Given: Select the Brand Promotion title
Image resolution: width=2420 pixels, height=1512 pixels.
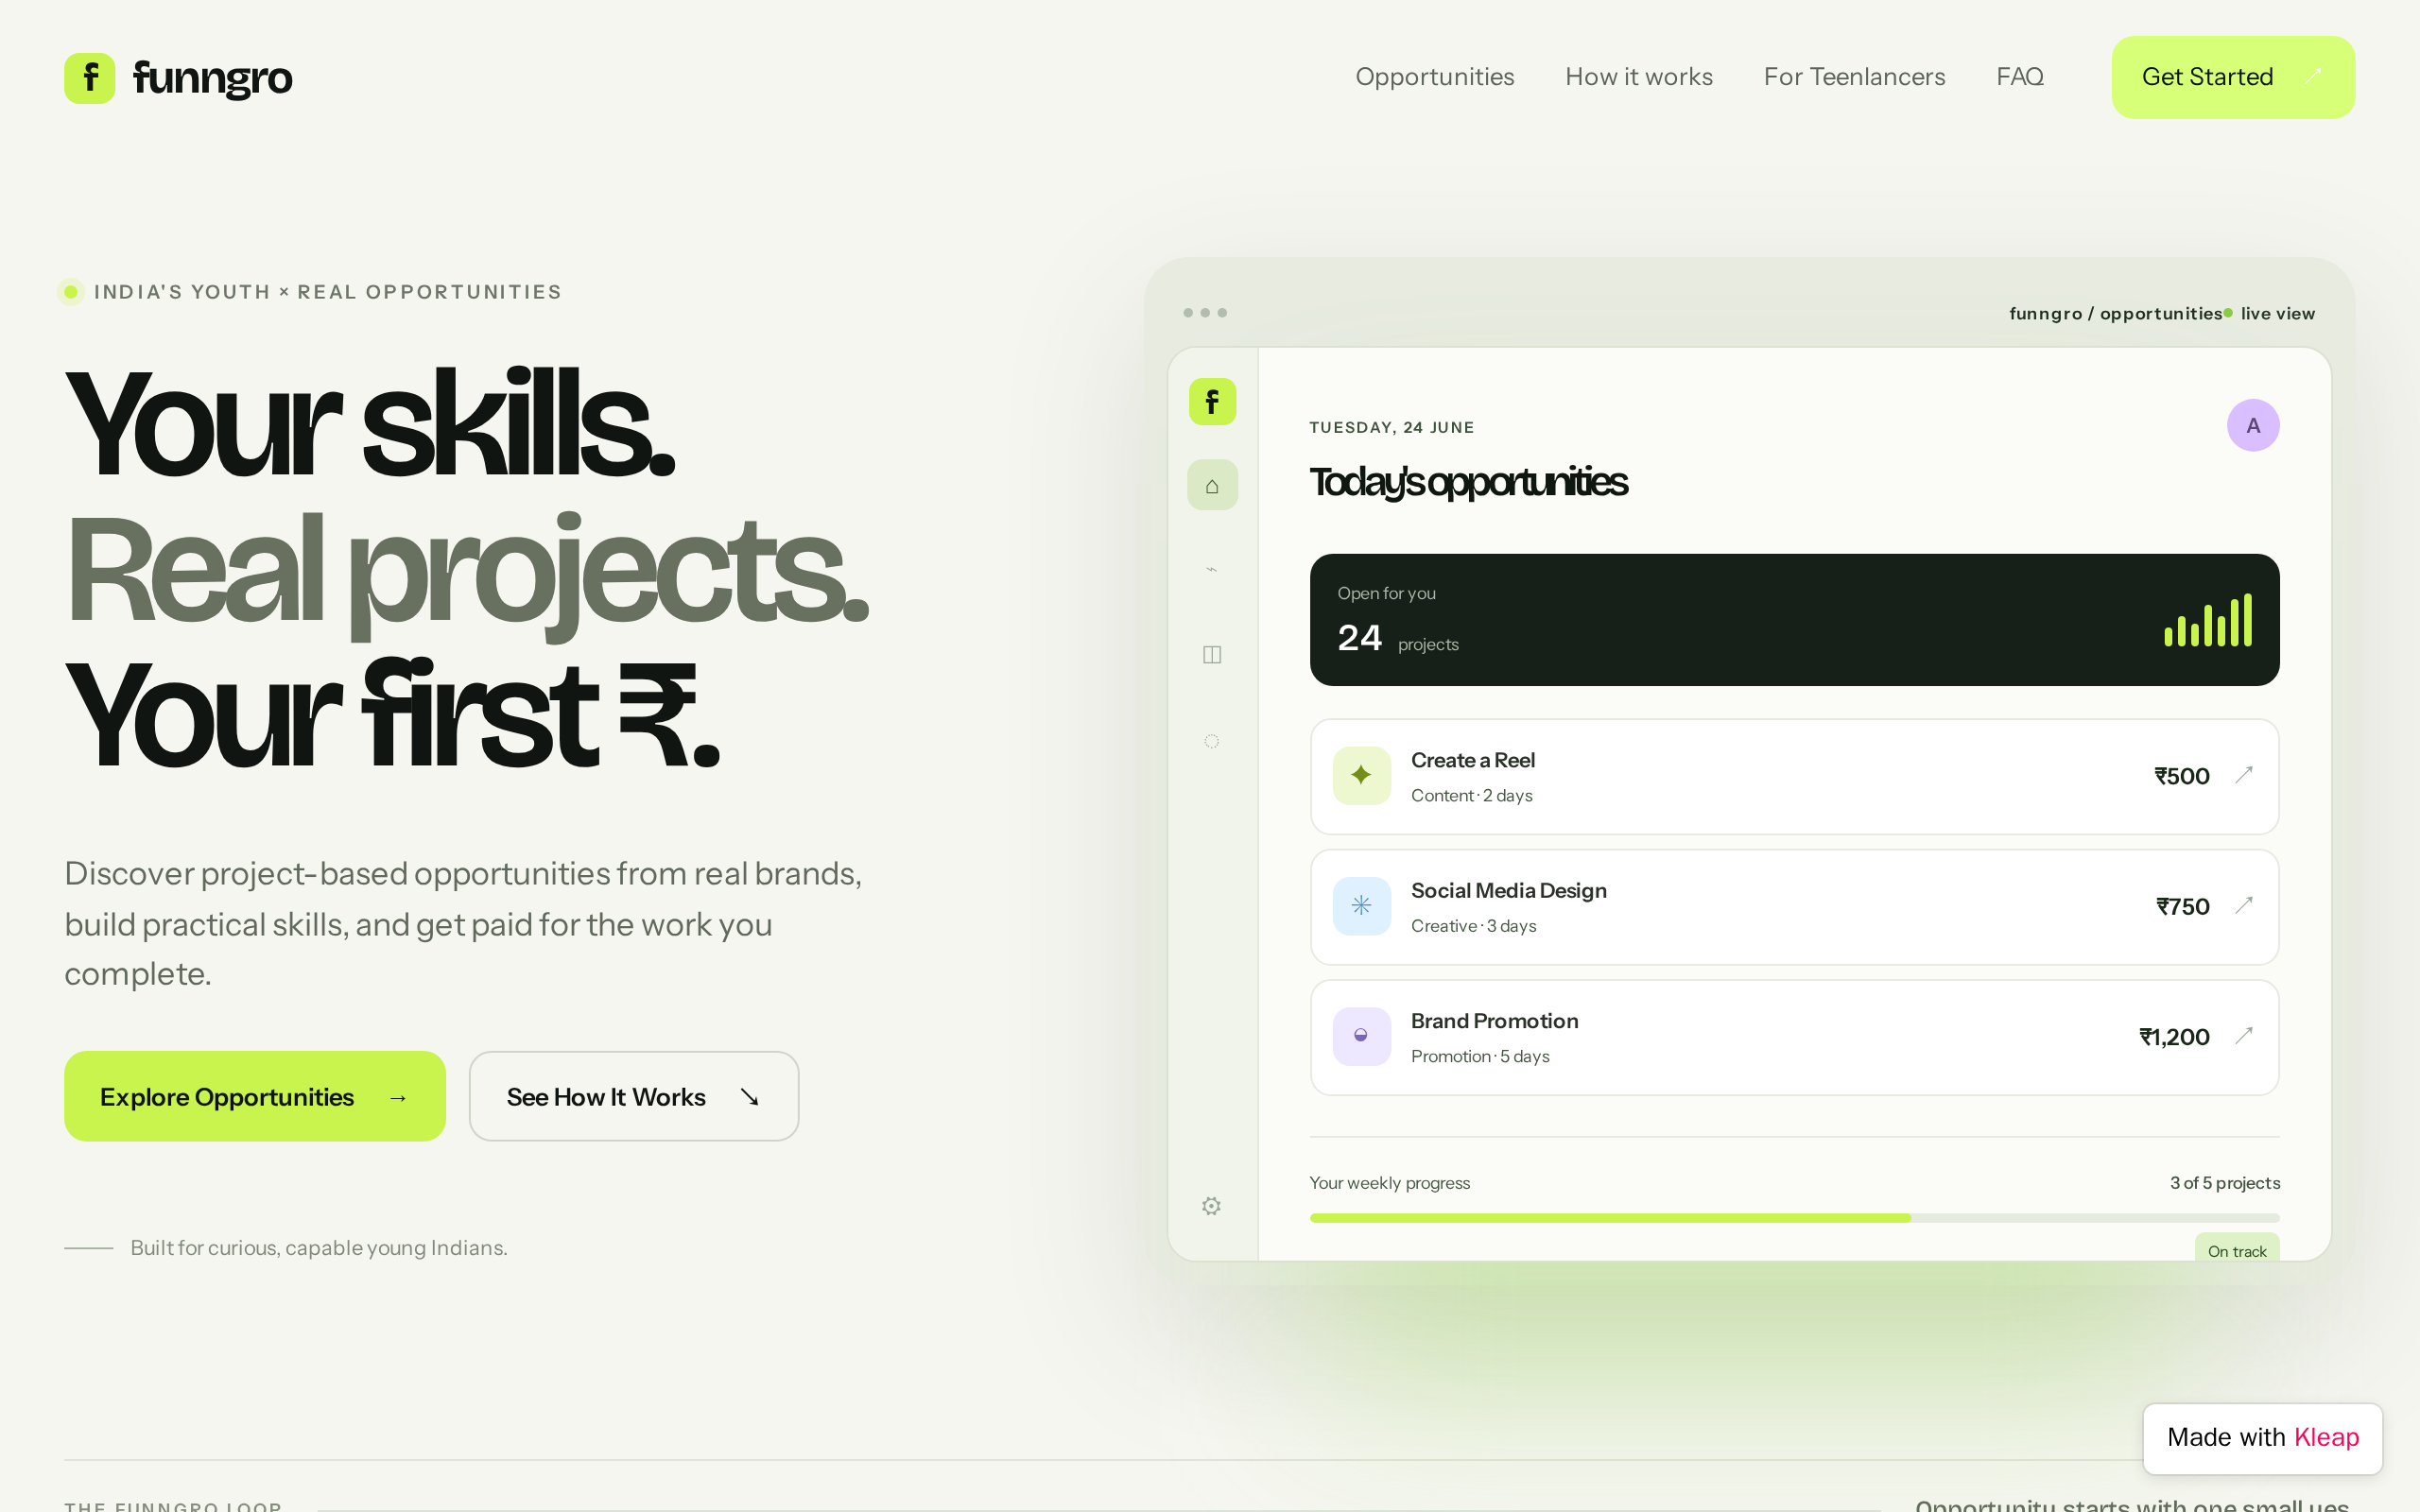Looking at the screenshot, I should (x=1494, y=1021).
